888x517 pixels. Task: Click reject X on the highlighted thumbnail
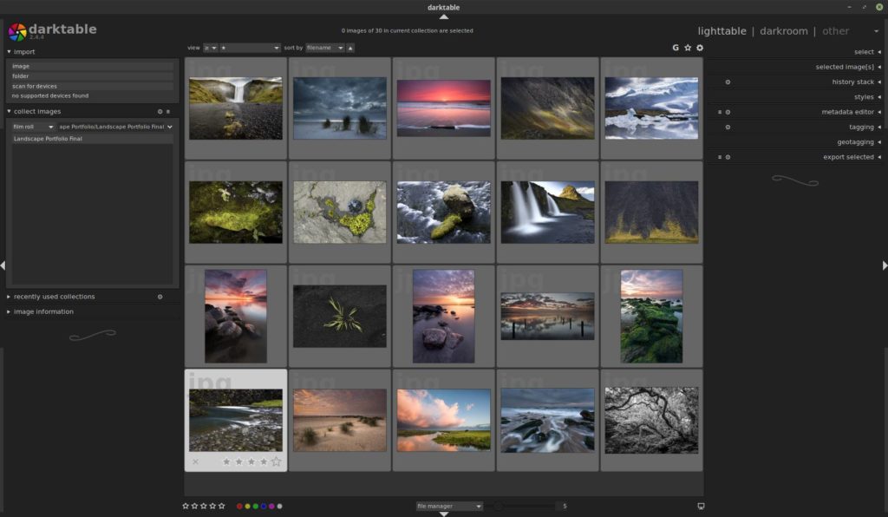[x=195, y=461]
